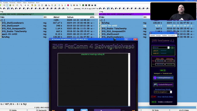Click the Szövegfelolvasó button in FoxComm
This screenshot has height=111, width=197.
pos(163,78)
